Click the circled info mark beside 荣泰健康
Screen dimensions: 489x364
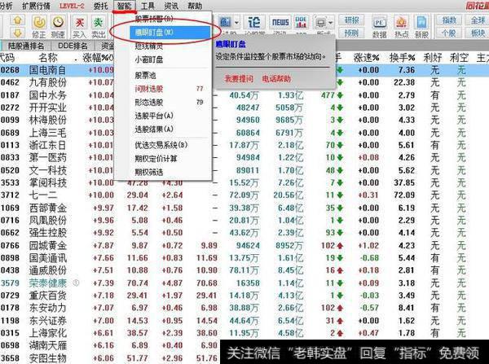click(76, 283)
